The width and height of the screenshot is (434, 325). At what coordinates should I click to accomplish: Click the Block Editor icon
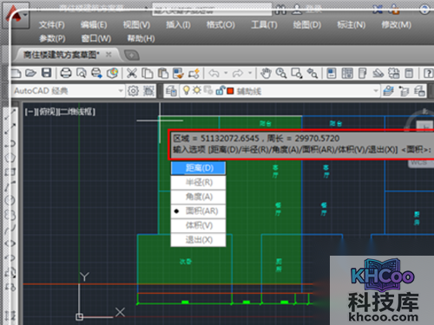click(x=194, y=73)
